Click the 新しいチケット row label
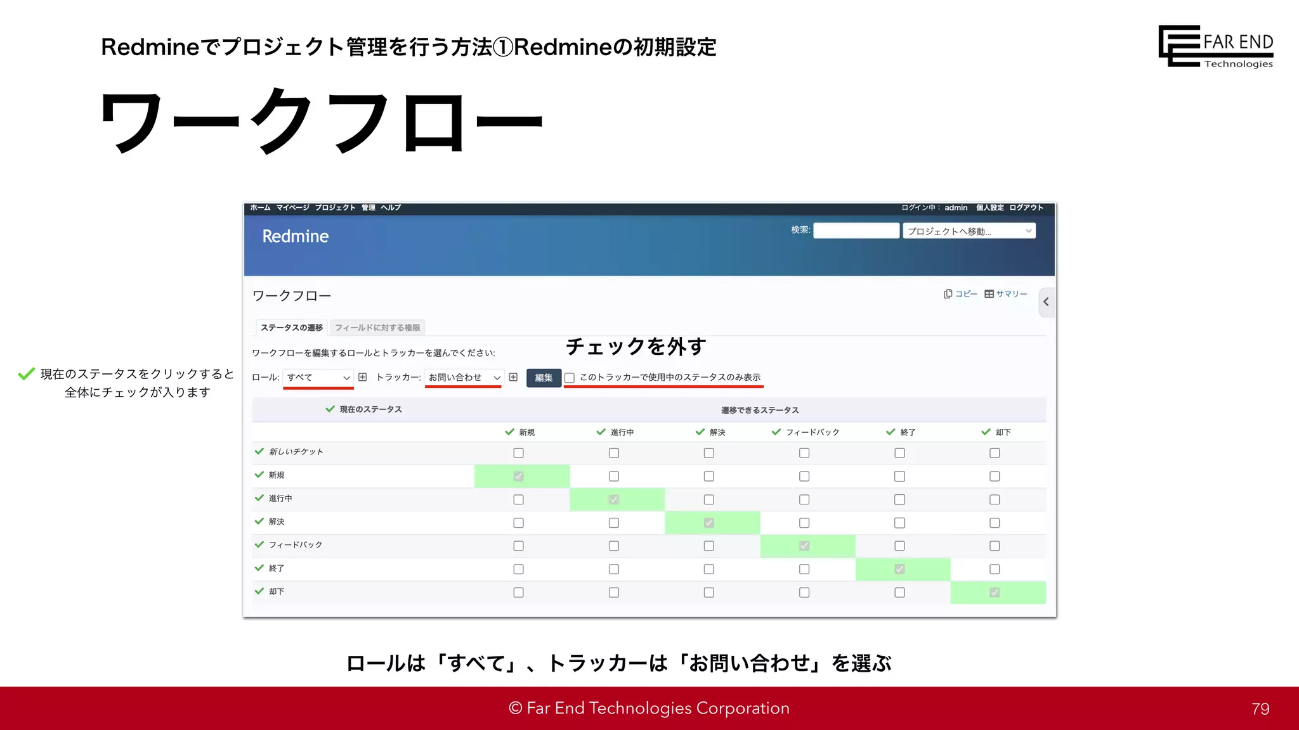Image resolution: width=1299 pixels, height=730 pixels. pos(296,452)
